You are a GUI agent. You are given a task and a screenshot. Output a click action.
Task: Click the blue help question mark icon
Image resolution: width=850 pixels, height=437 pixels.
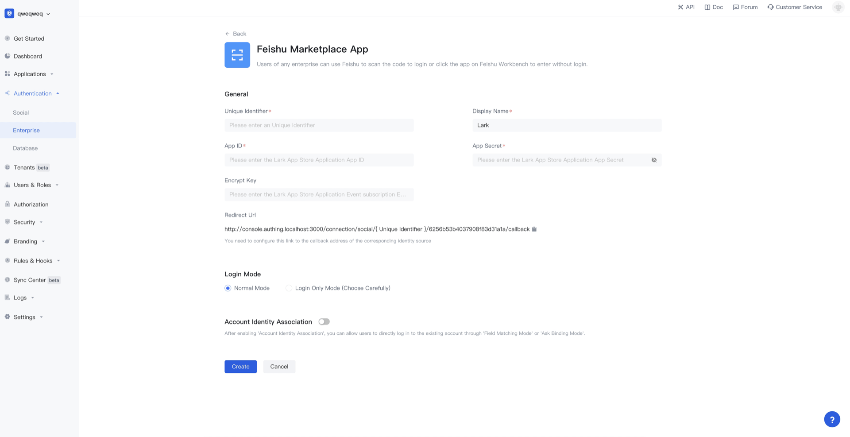[832, 419]
